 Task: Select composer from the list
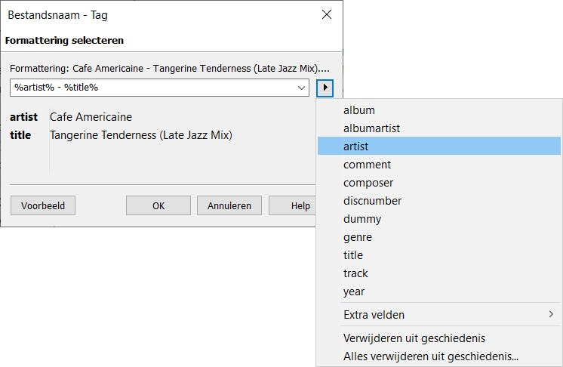click(x=368, y=183)
